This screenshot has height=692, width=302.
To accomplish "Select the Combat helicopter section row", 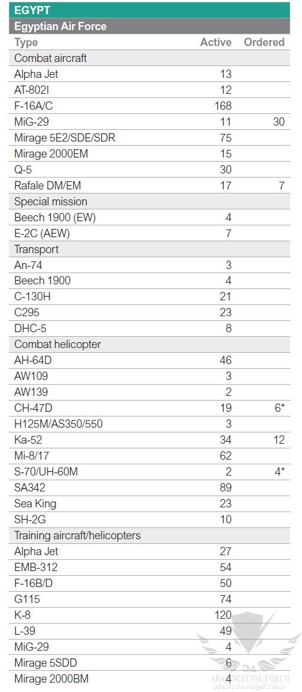I will [x=149, y=345].
